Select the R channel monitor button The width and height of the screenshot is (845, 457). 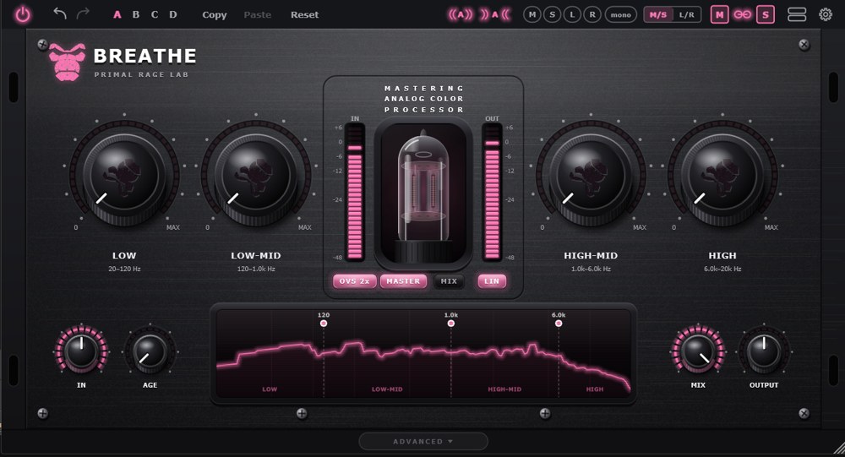click(592, 14)
